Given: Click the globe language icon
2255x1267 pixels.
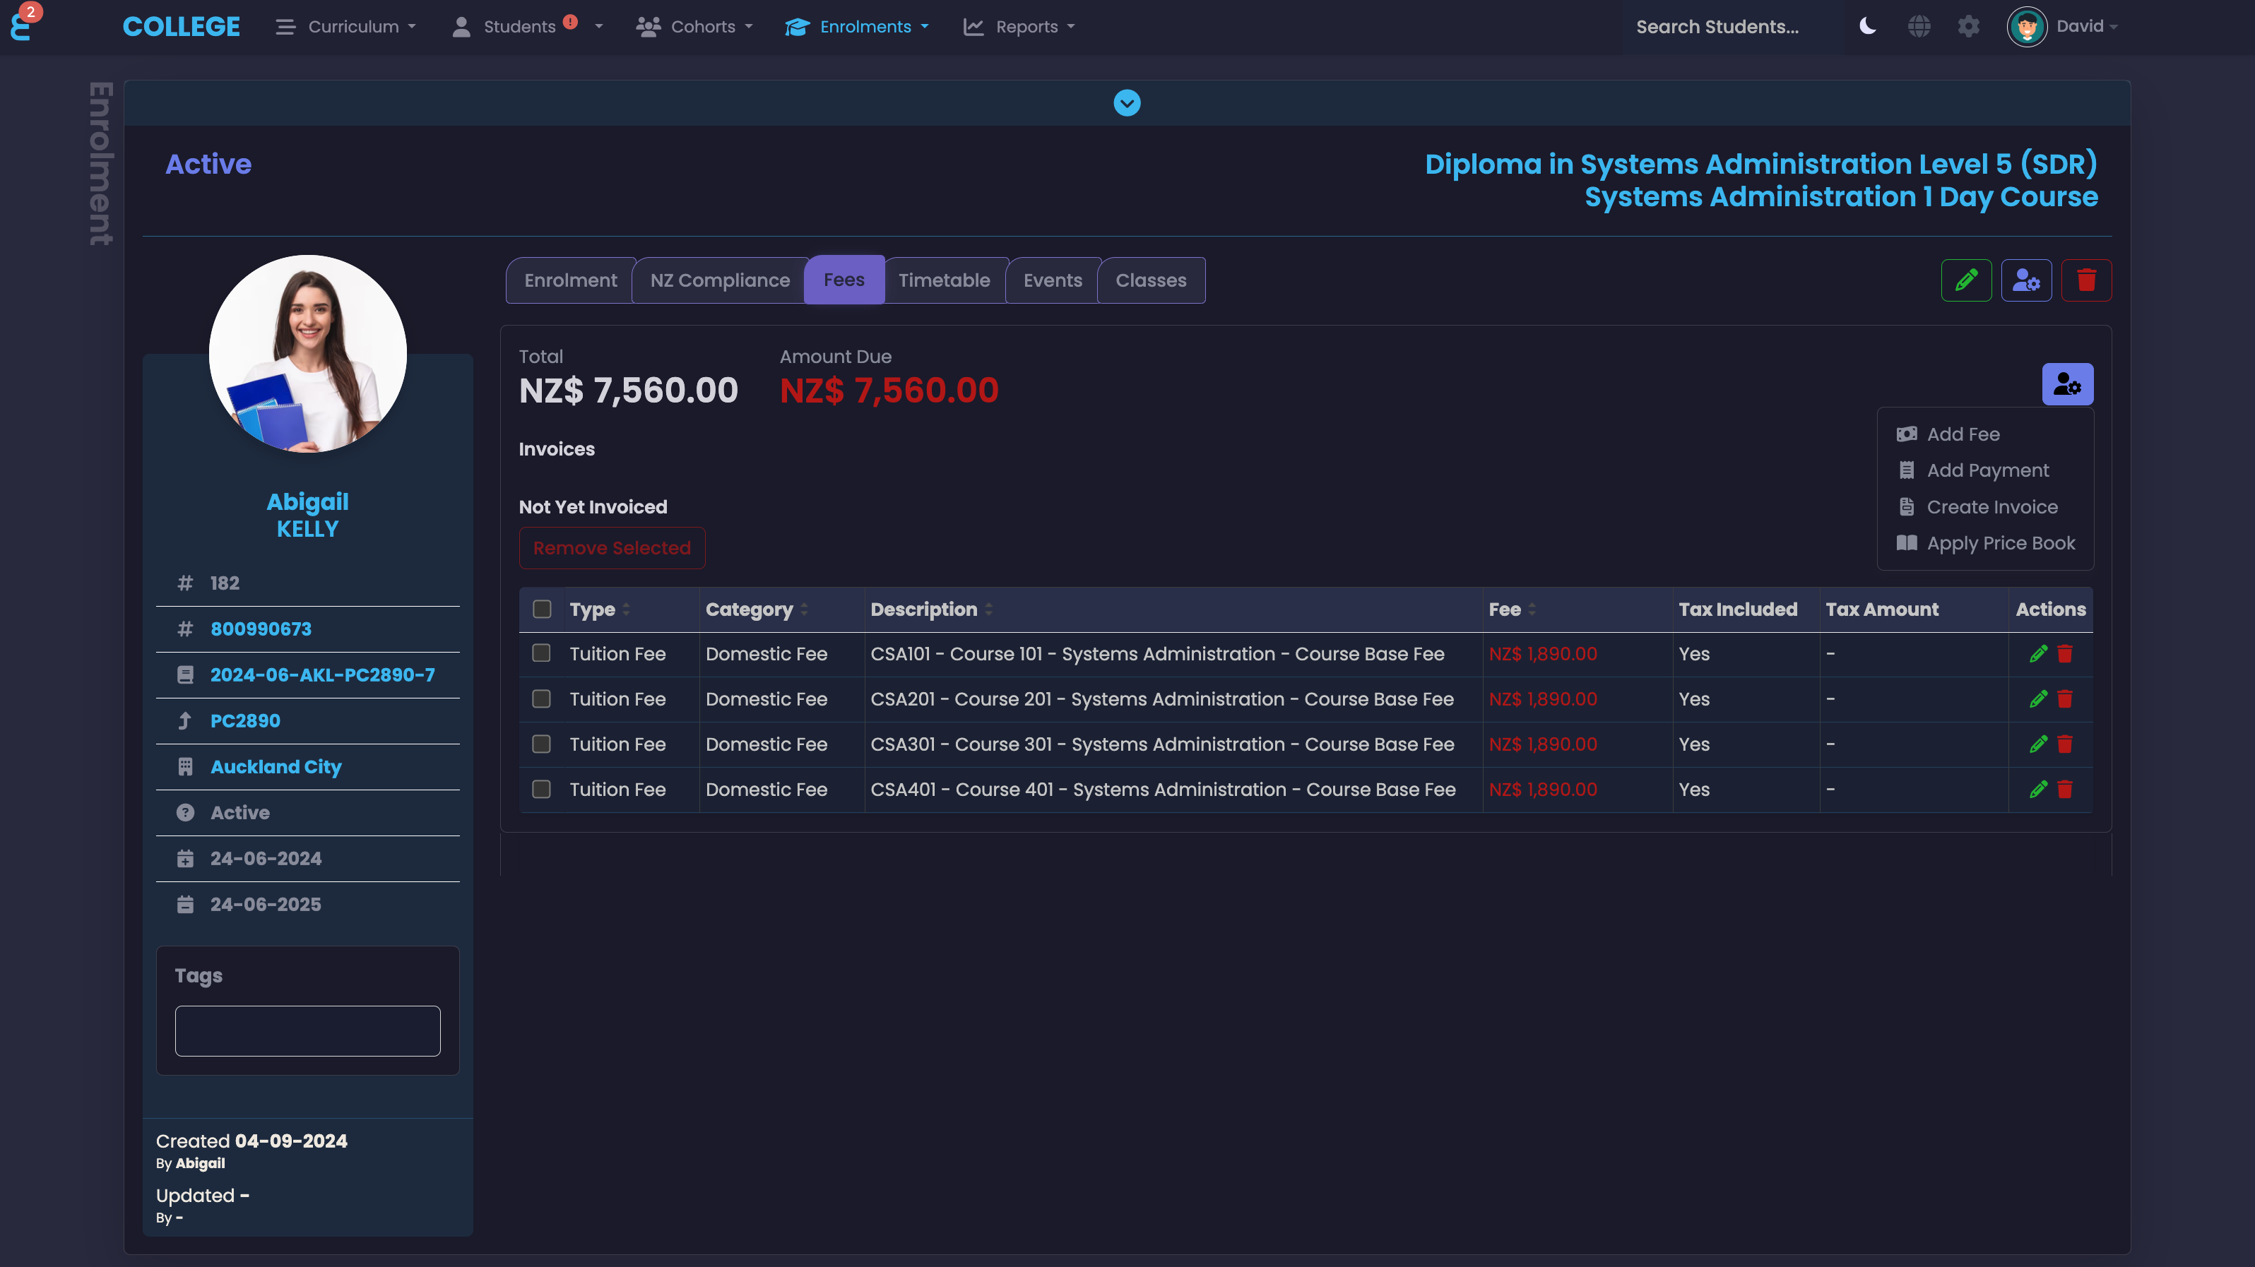Looking at the screenshot, I should pos(1919,26).
